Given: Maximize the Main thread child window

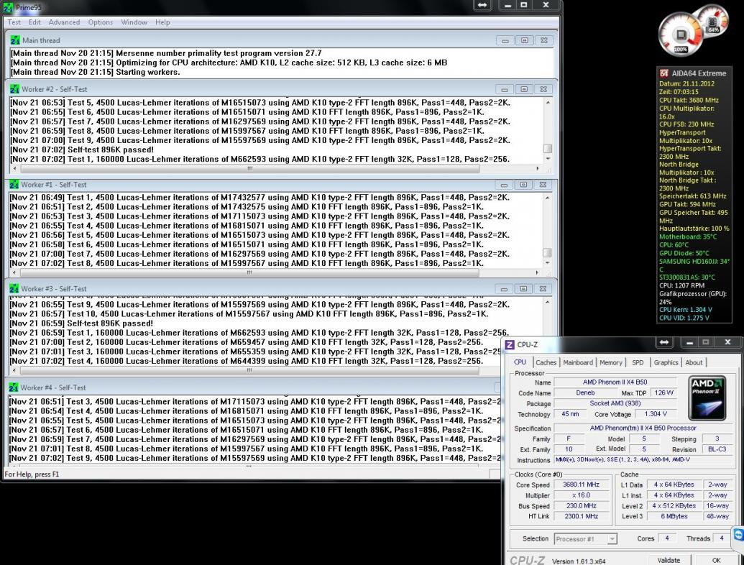Looking at the screenshot, I should point(524,41).
